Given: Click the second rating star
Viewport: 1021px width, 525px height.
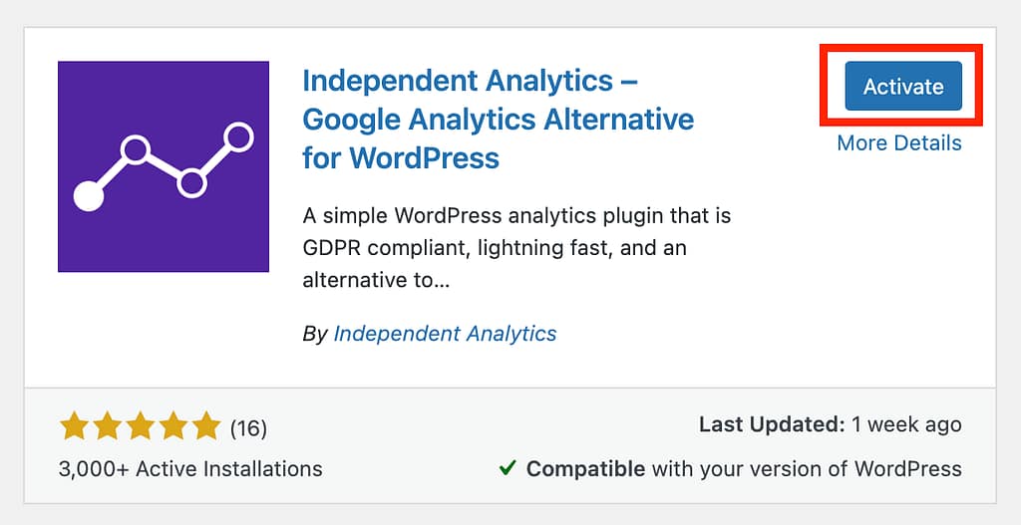Looking at the screenshot, I should coord(108,428).
